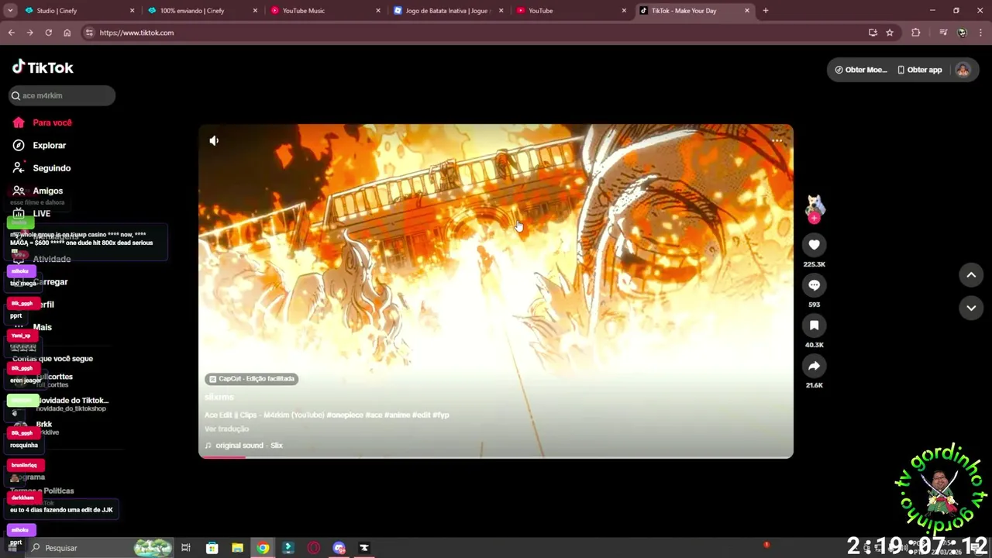Open the comments on the video
This screenshot has width=992, height=558.
click(x=814, y=285)
